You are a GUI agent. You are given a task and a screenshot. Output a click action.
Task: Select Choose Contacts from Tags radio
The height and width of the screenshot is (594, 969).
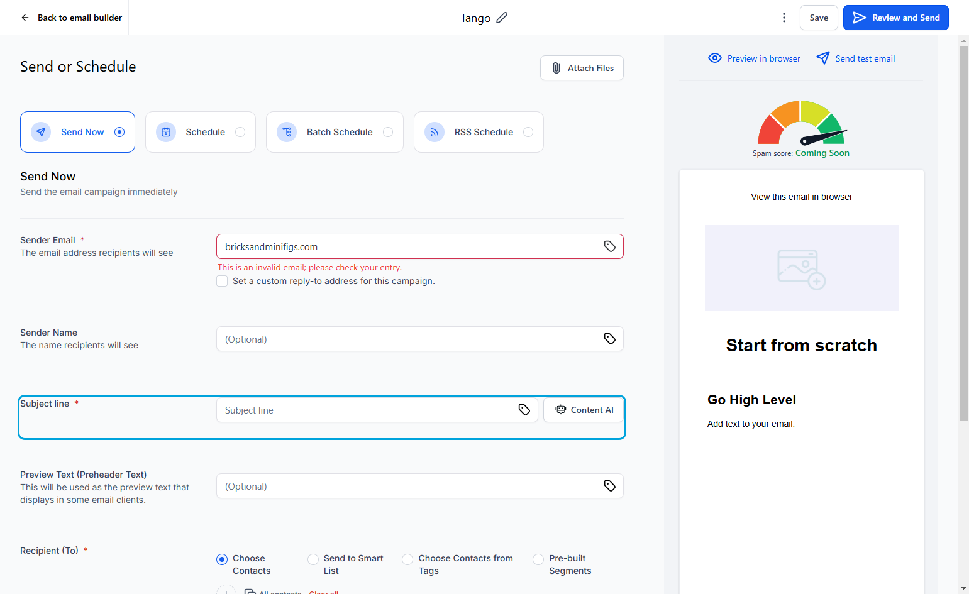pos(407,559)
